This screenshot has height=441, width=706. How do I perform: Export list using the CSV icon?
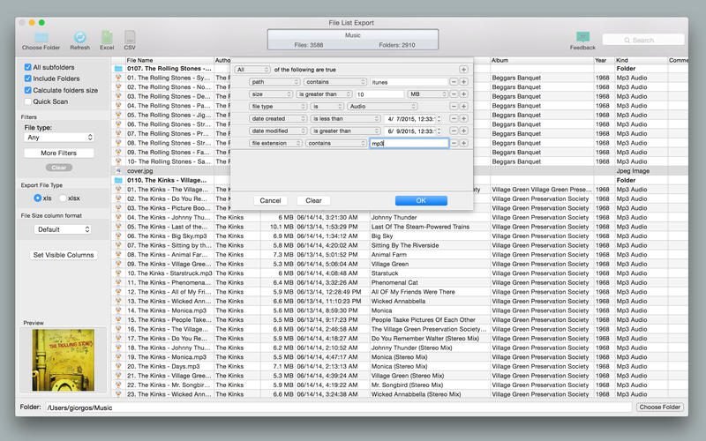pos(130,37)
